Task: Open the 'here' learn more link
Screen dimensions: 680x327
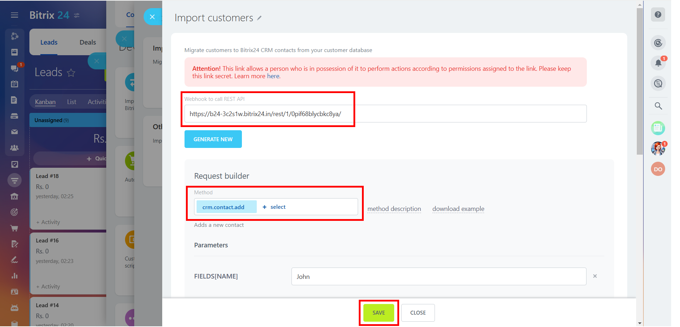Action: pyautogui.click(x=273, y=76)
